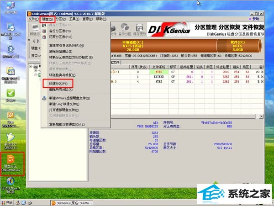This screenshot has width=274, height=206.
Task: Collapse root disk tree node
Action: (31, 66)
